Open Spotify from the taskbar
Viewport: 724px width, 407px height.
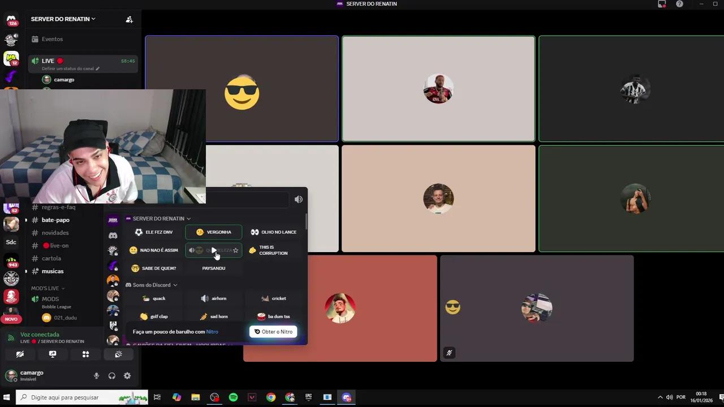click(x=233, y=397)
